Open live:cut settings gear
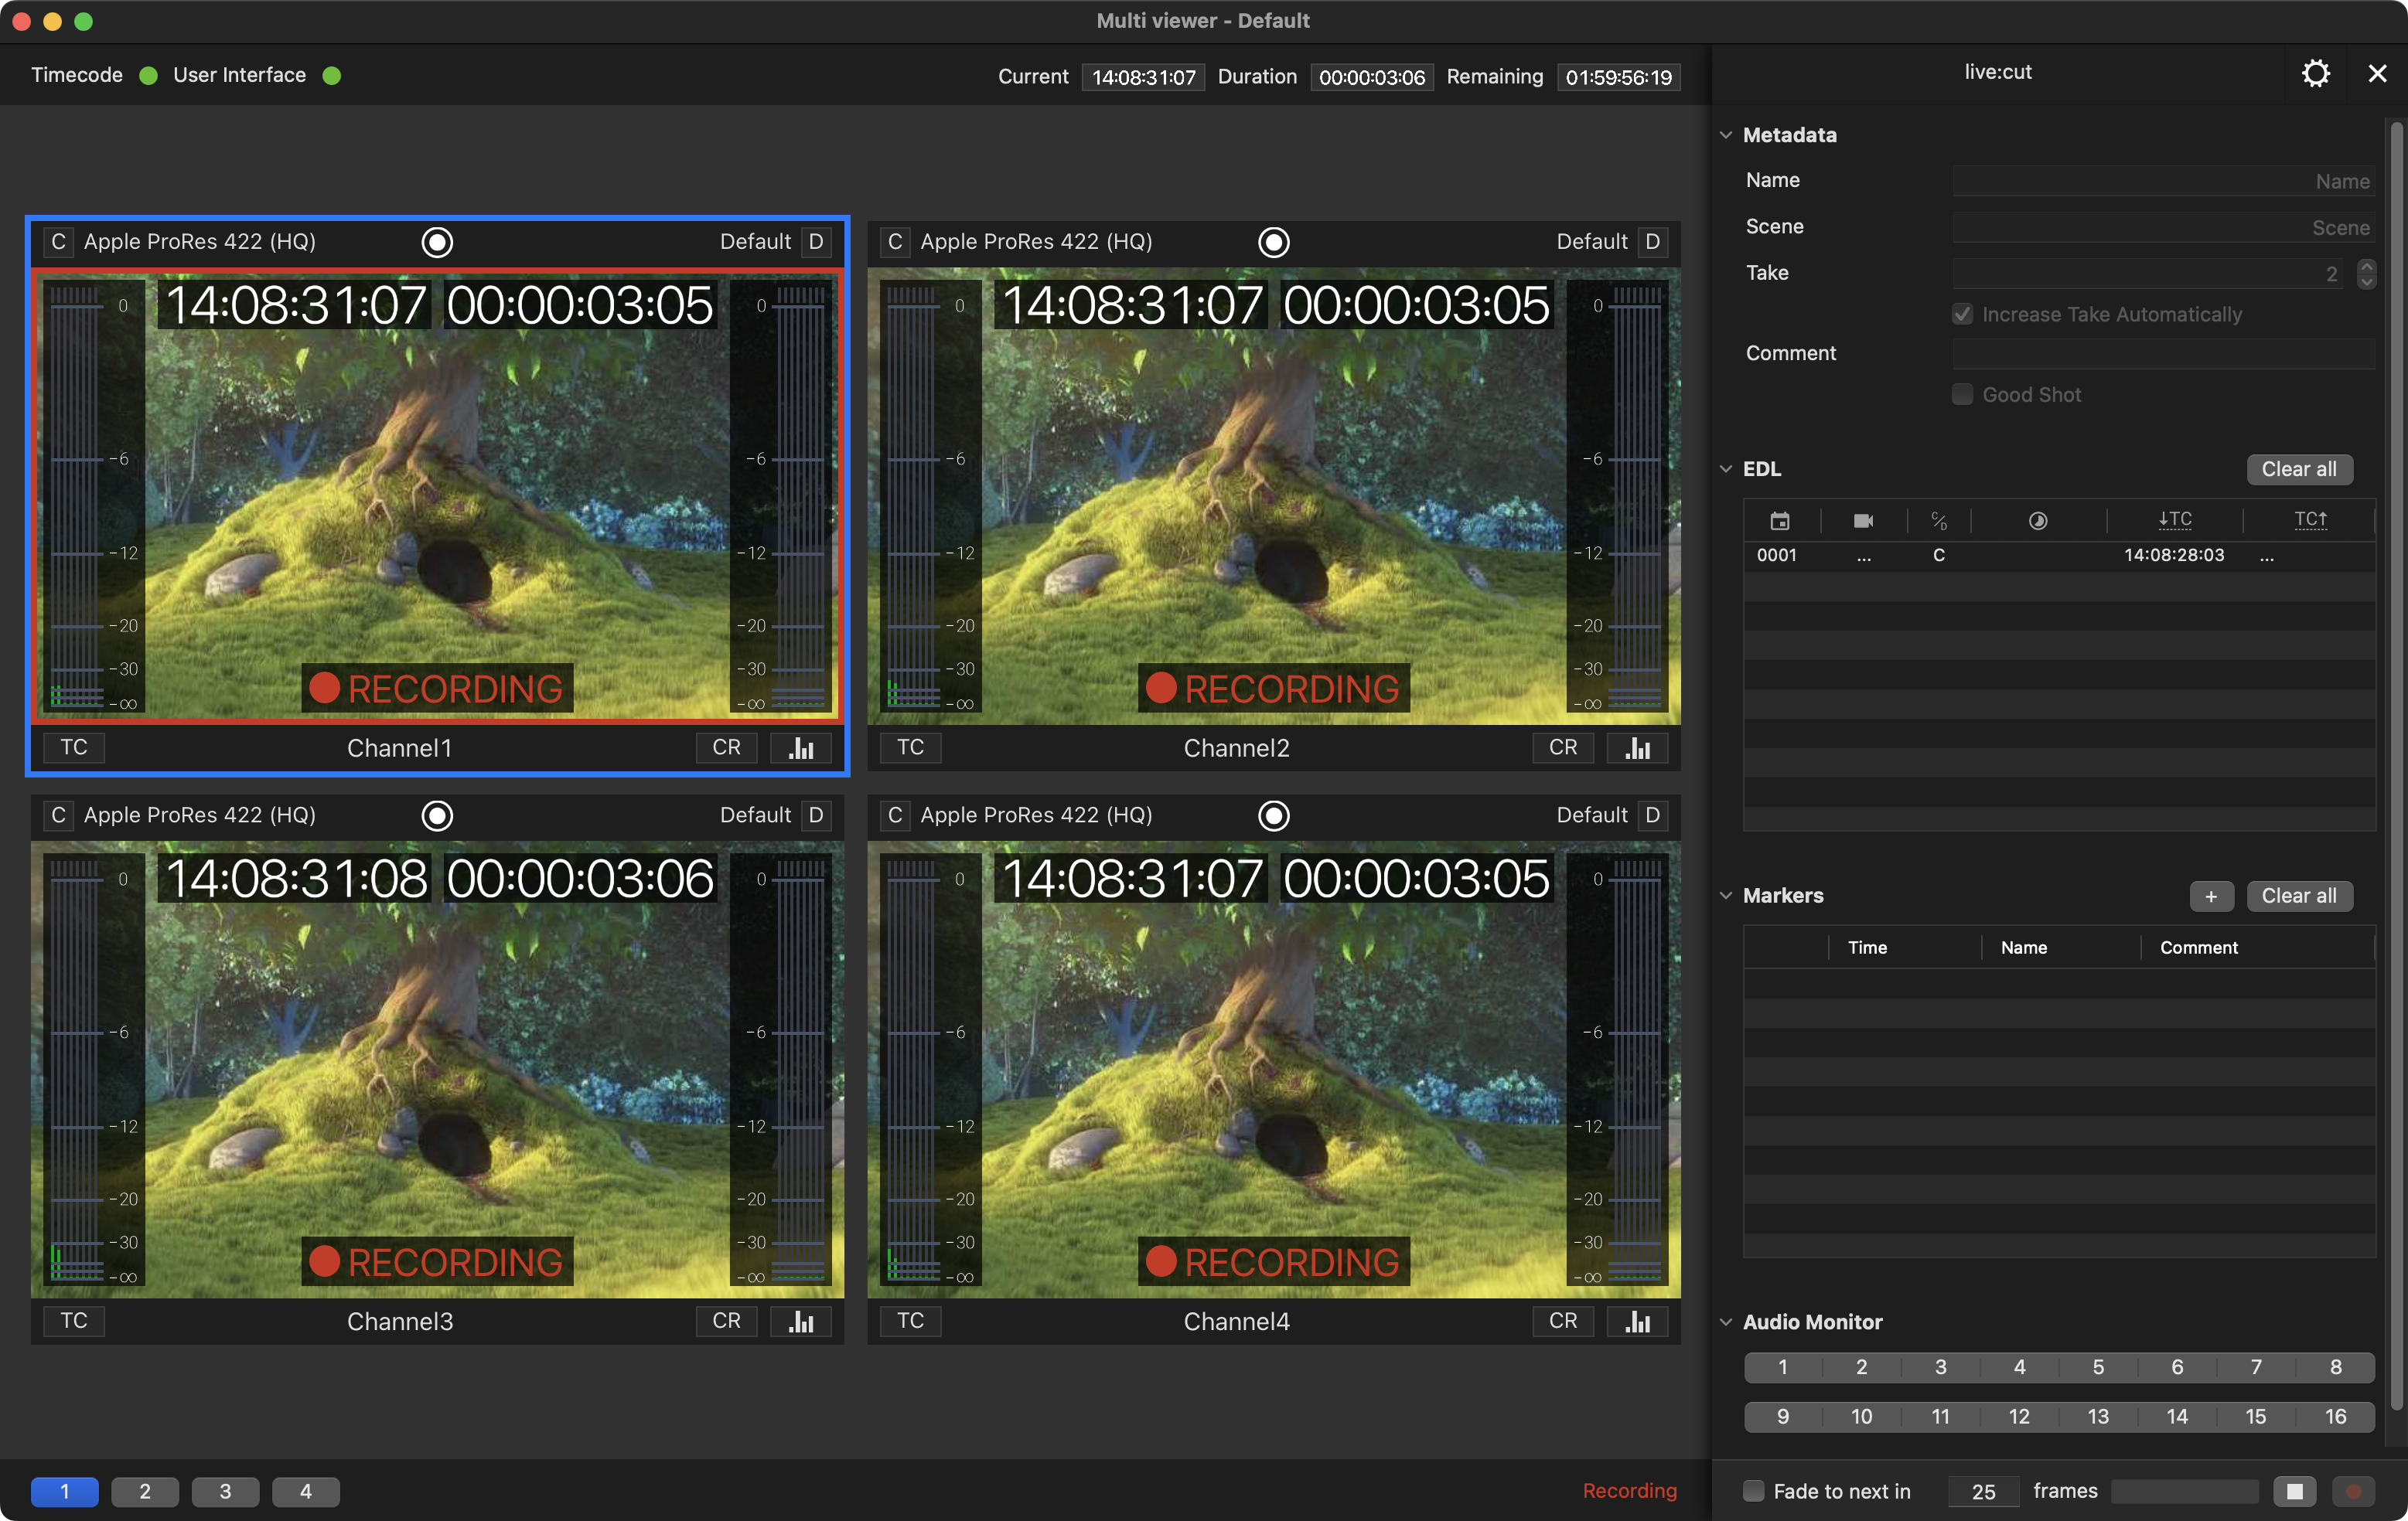Screen dimensions: 2408x1521 tap(2315, 73)
